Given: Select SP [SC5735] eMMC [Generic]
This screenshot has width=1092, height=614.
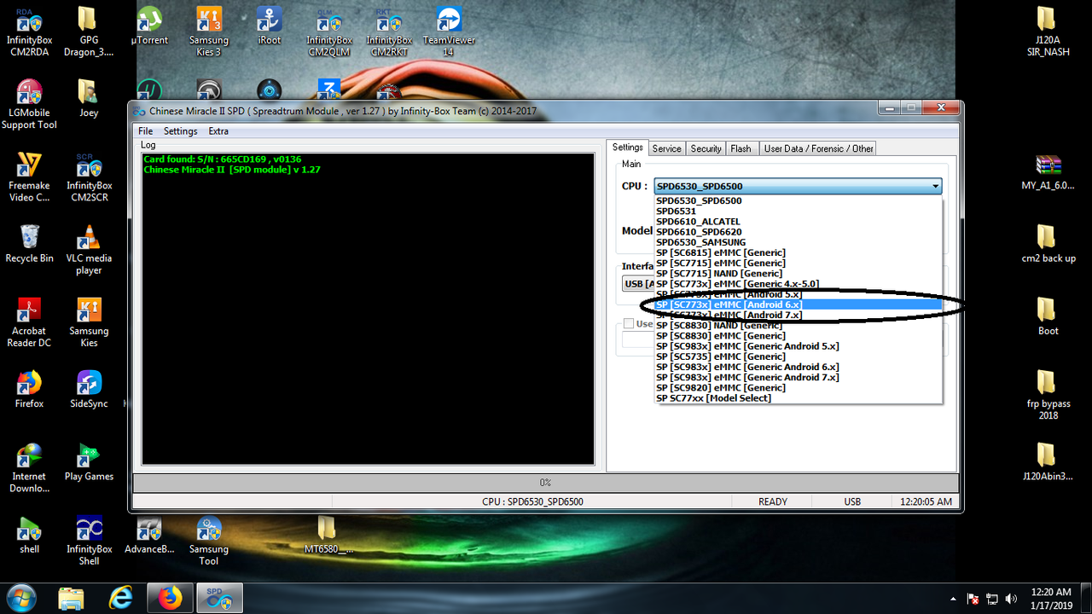Looking at the screenshot, I should 798,356.
